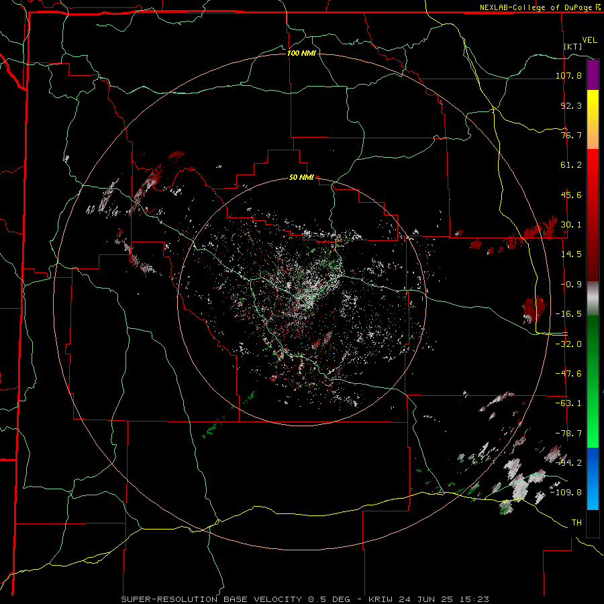This screenshot has height=604, width=604.
Task: Select the 61.2 legend value
Action: coord(571,165)
